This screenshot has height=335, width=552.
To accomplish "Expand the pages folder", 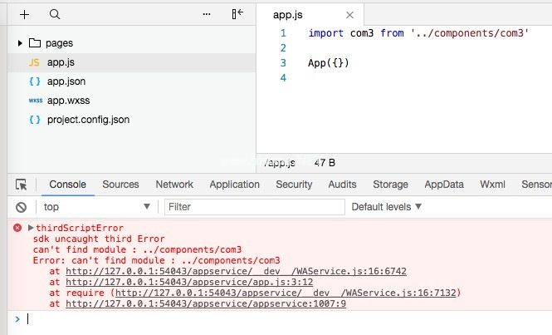I will point(21,42).
